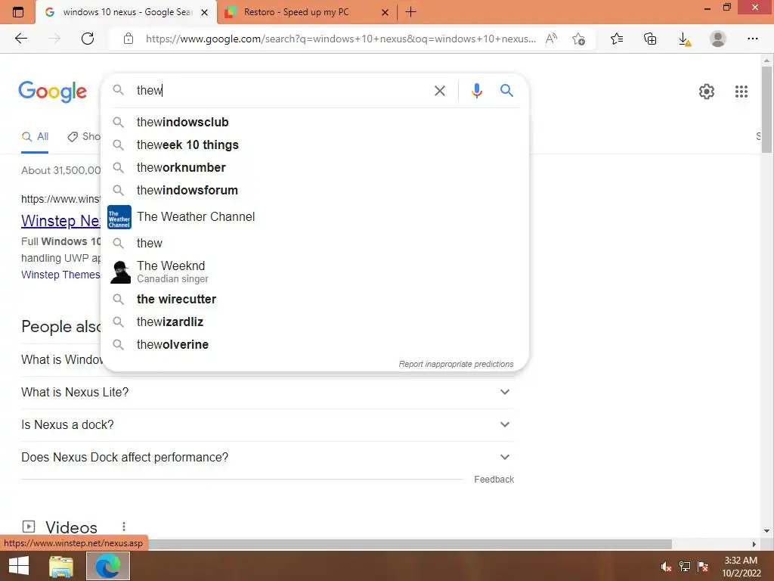
Task: Close the Restoro tab
Action: [385, 12]
